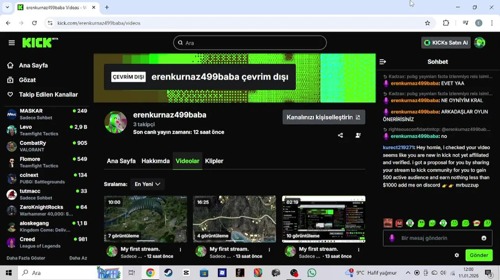Image resolution: width=500 pixels, height=280 pixels.
Task: Click the Bir mesaj gönderin chat field
Action: (437, 238)
